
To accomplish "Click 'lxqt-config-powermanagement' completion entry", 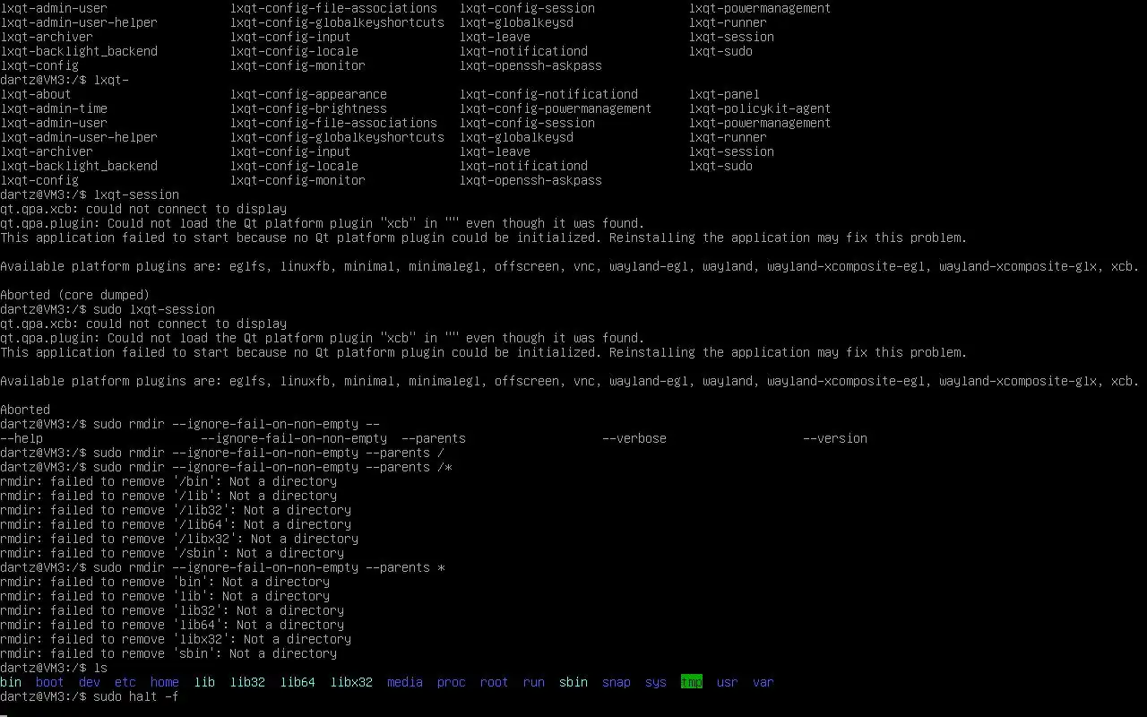I will tap(556, 108).
